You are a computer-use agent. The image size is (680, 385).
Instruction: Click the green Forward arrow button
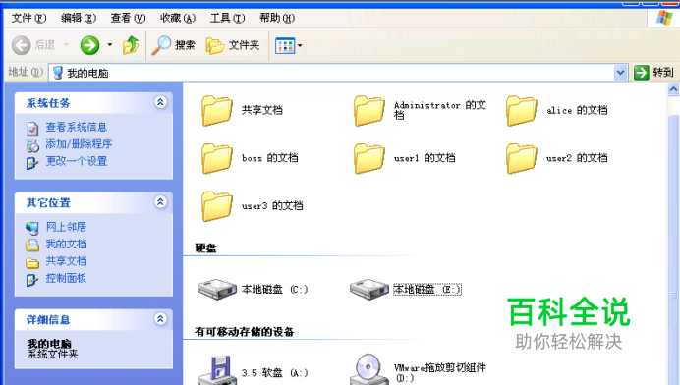(x=89, y=45)
